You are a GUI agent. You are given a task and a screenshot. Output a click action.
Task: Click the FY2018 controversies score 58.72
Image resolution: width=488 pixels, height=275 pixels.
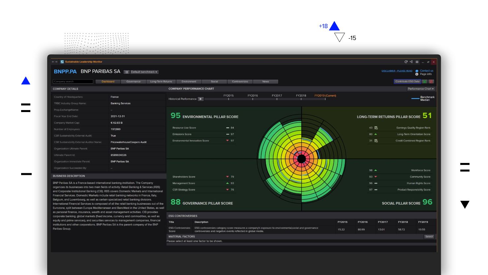click(x=402, y=229)
